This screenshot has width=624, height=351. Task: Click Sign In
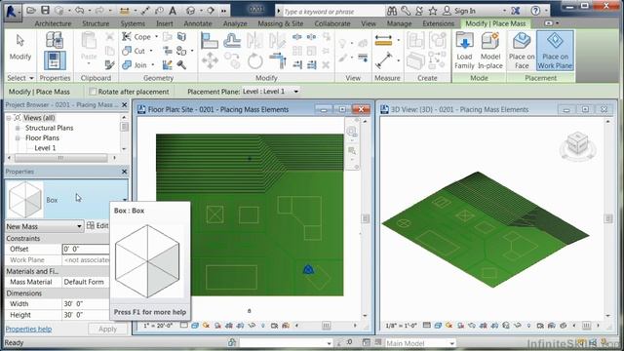pos(465,11)
